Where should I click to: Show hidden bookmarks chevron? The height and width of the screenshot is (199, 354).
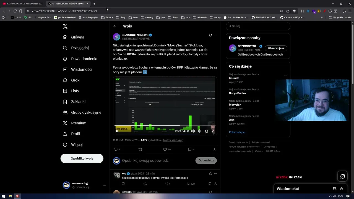click(321, 17)
